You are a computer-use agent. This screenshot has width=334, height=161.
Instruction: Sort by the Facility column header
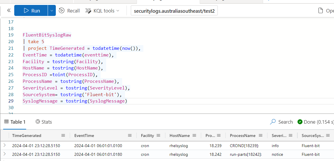[147, 136]
